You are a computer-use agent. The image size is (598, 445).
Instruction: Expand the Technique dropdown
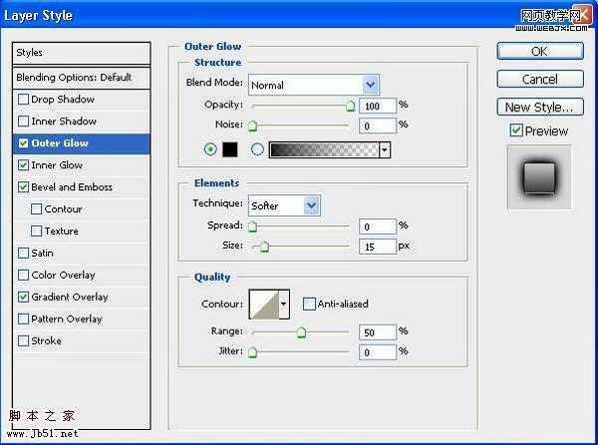(x=312, y=205)
